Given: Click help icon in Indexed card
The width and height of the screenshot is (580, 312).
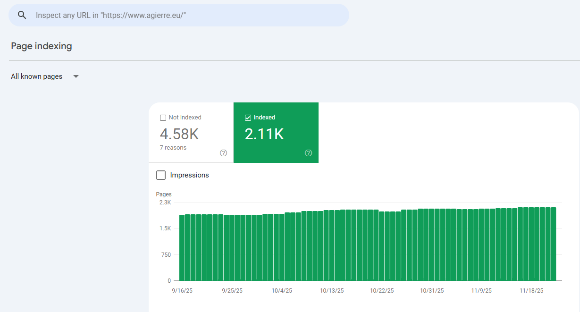Looking at the screenshot, I should click(x=309, y=153).
